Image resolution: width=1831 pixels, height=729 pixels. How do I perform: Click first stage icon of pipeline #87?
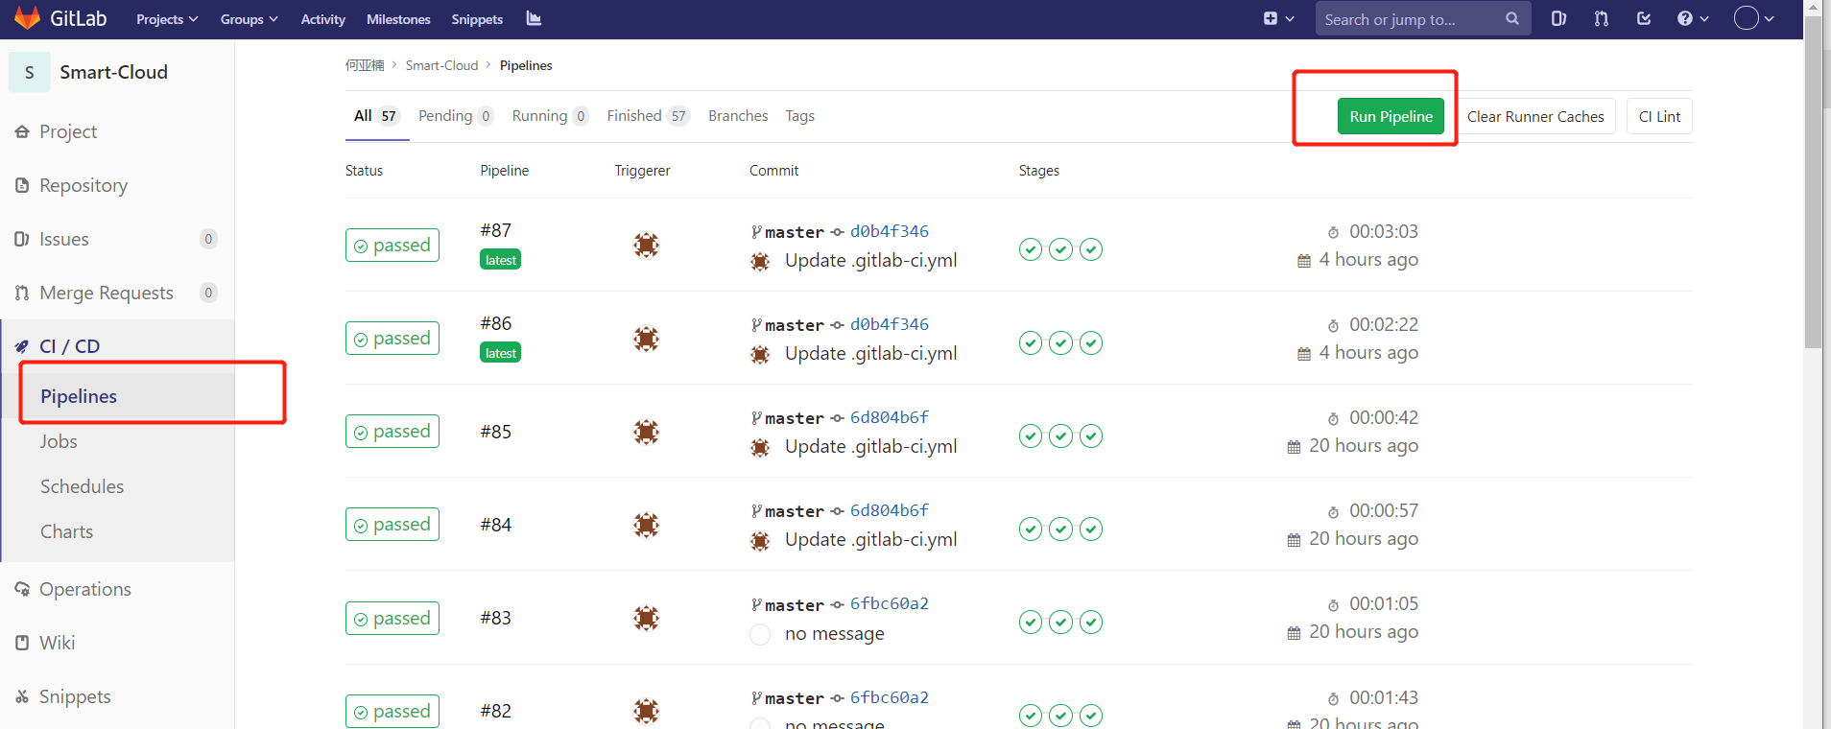point(1031,249)
